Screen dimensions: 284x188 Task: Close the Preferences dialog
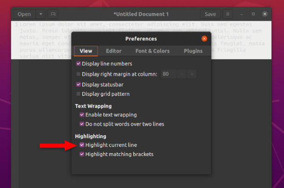tap(204, 39)
